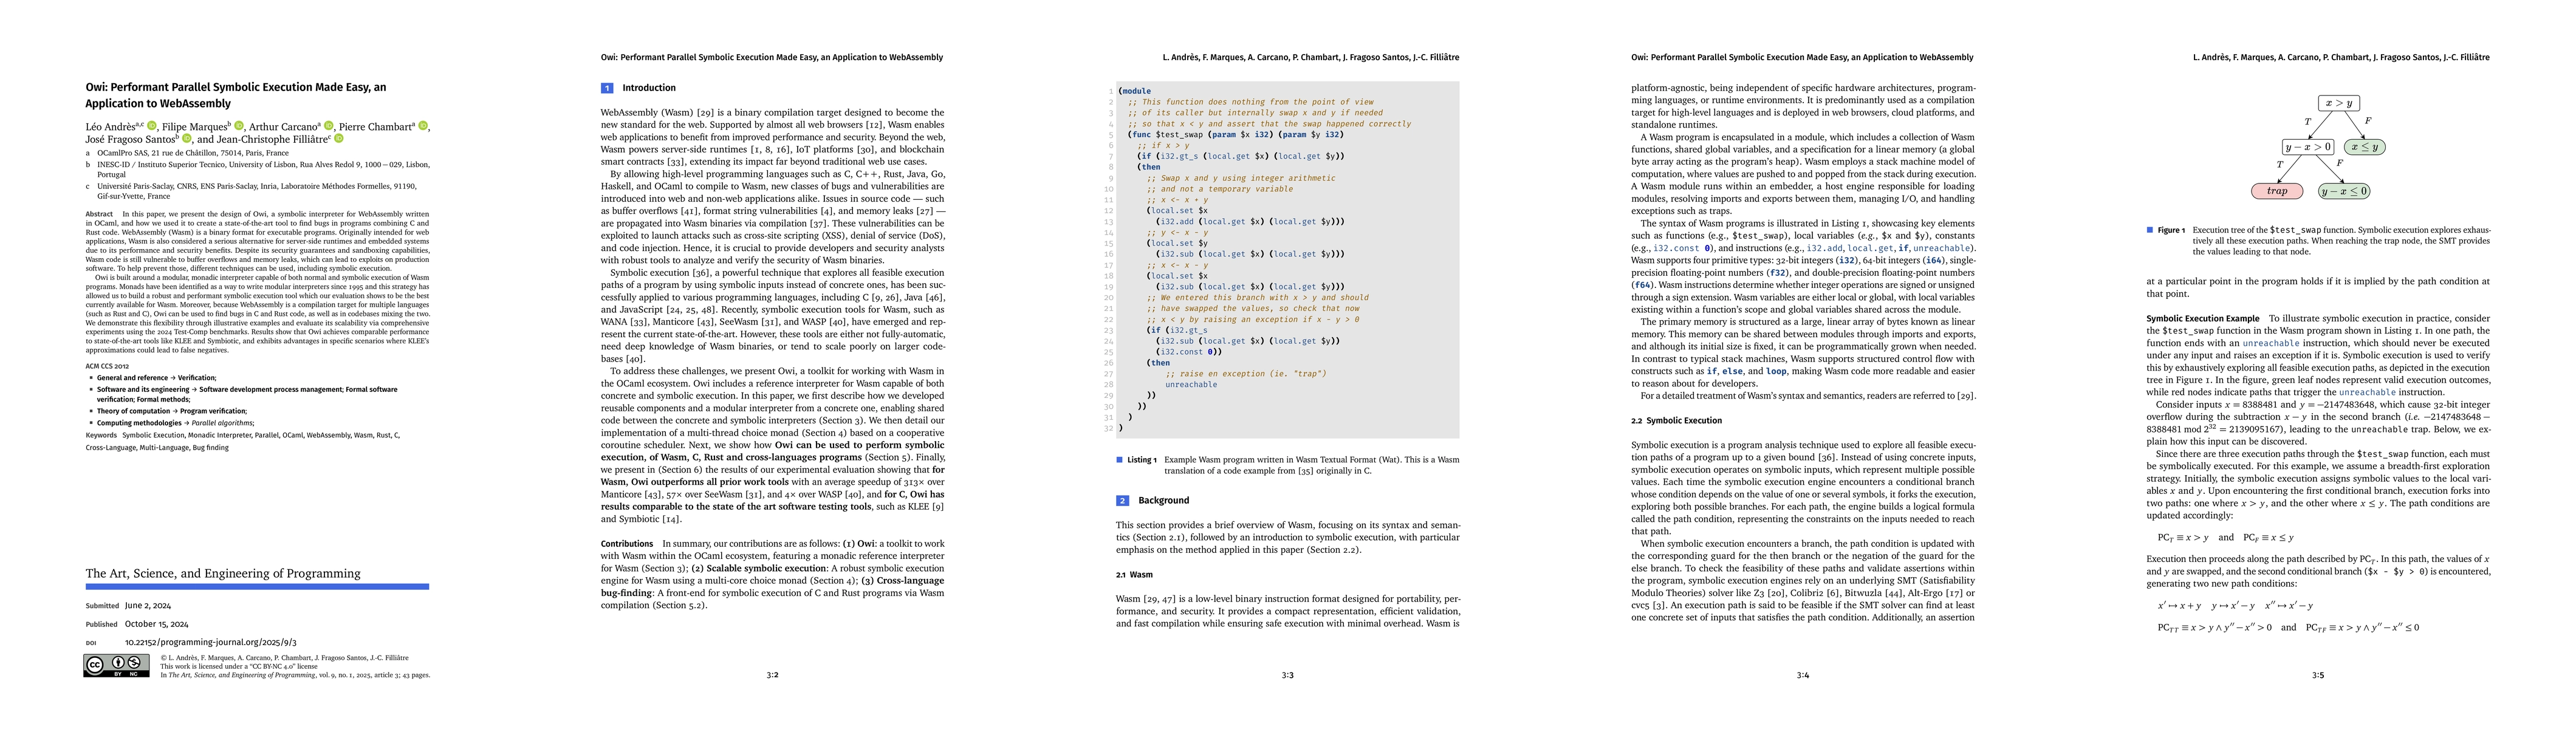
Task: Click the 'Computing methodologies → Parallel algorithms' entry
Action: click(175, 423)
